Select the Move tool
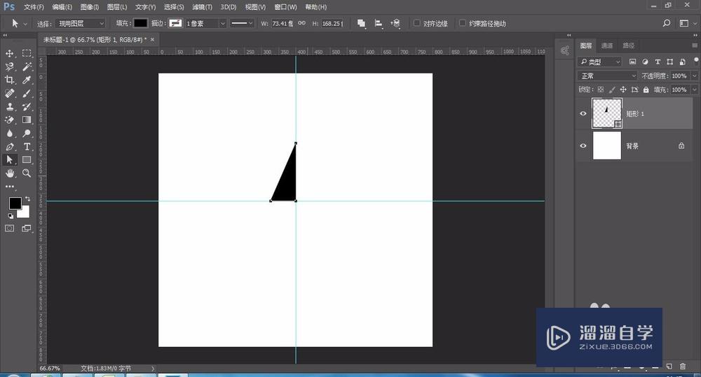701x377 pixels. (x=10, y=54)
